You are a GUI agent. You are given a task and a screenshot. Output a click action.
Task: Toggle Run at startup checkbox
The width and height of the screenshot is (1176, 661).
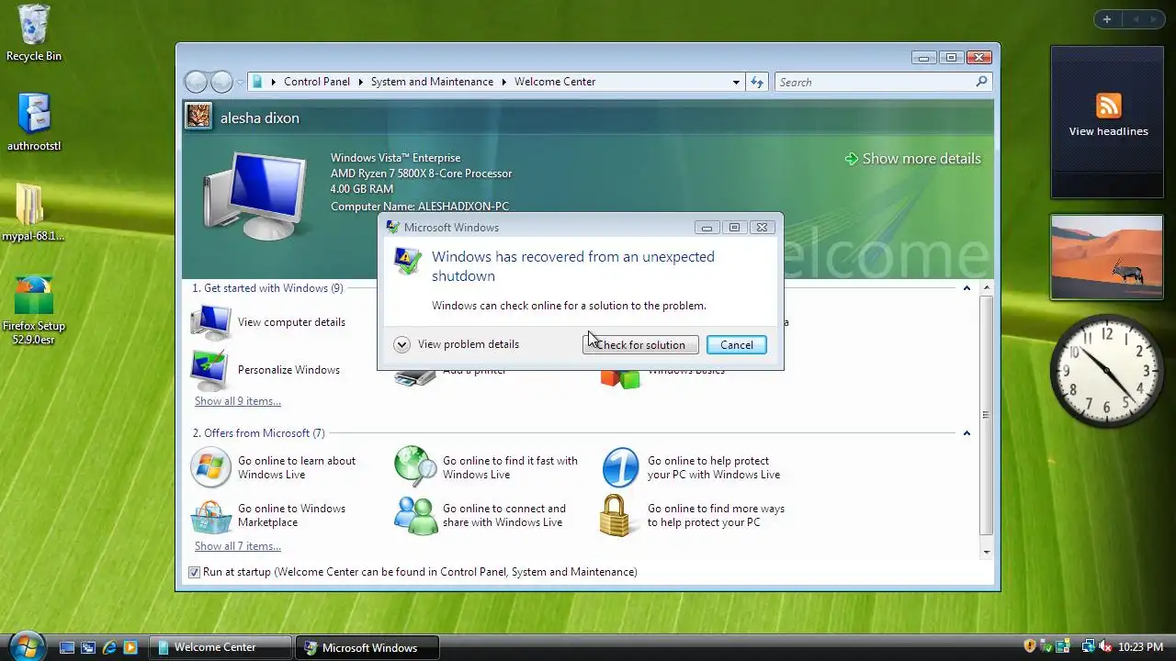tap(194, 572)
